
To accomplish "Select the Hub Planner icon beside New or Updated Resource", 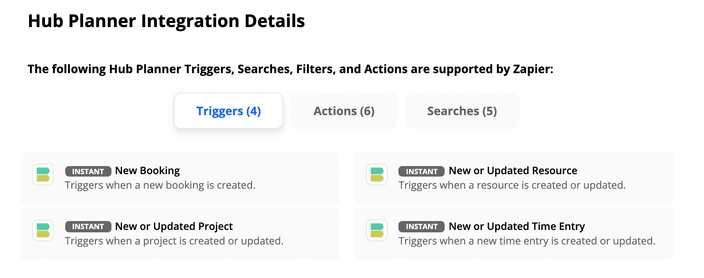I will pyautogui.click(x=377, y=175).
